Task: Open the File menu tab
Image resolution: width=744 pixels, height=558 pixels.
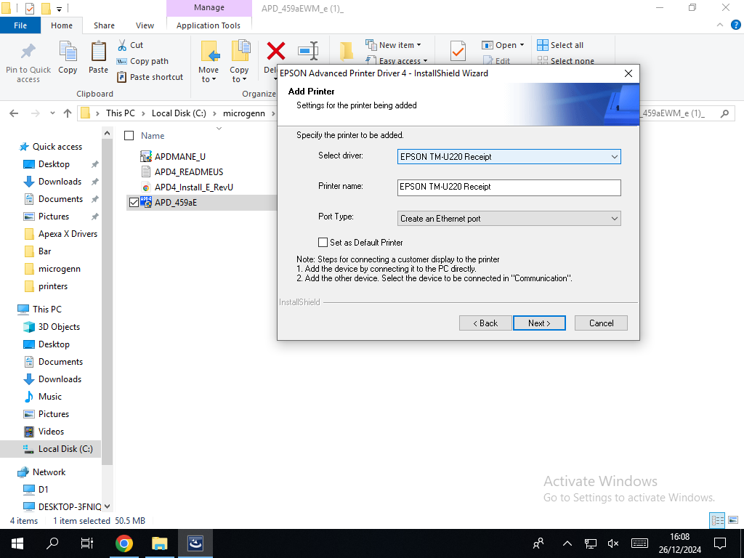Action: click(x=20, y=25)
